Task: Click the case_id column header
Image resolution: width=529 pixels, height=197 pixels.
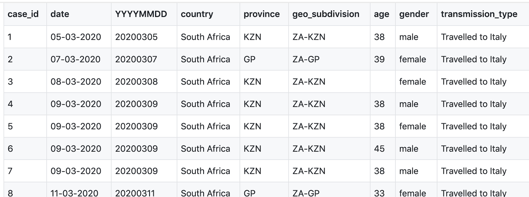Action: pyautogui.click(x=23, y=14)
